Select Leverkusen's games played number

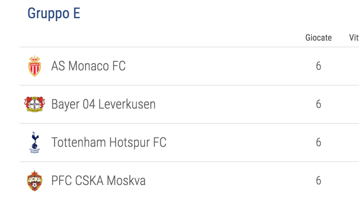point(318,104)
